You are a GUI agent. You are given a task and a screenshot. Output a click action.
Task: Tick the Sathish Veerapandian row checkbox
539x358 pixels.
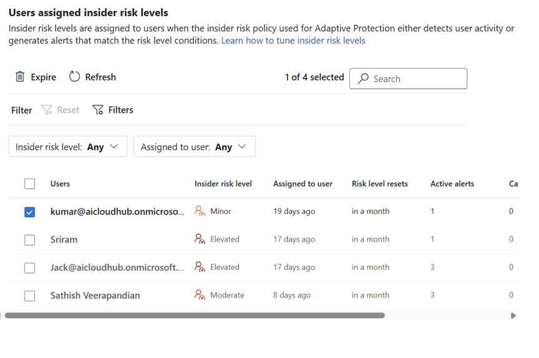[29, 296]
